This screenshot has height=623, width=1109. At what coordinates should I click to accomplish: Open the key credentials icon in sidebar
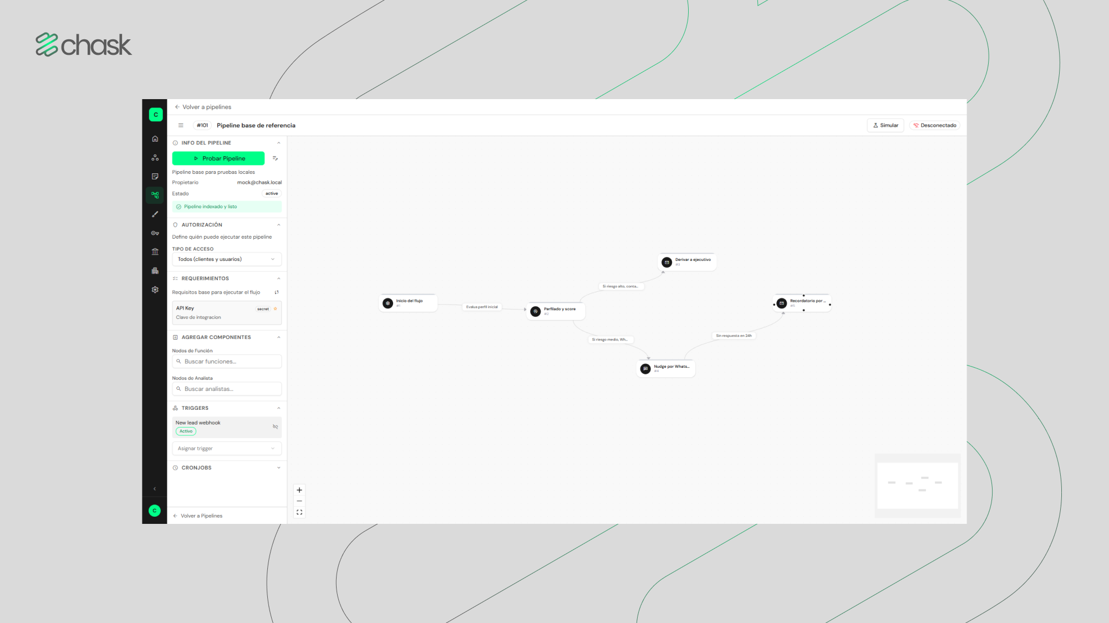(x=155, y=233)
